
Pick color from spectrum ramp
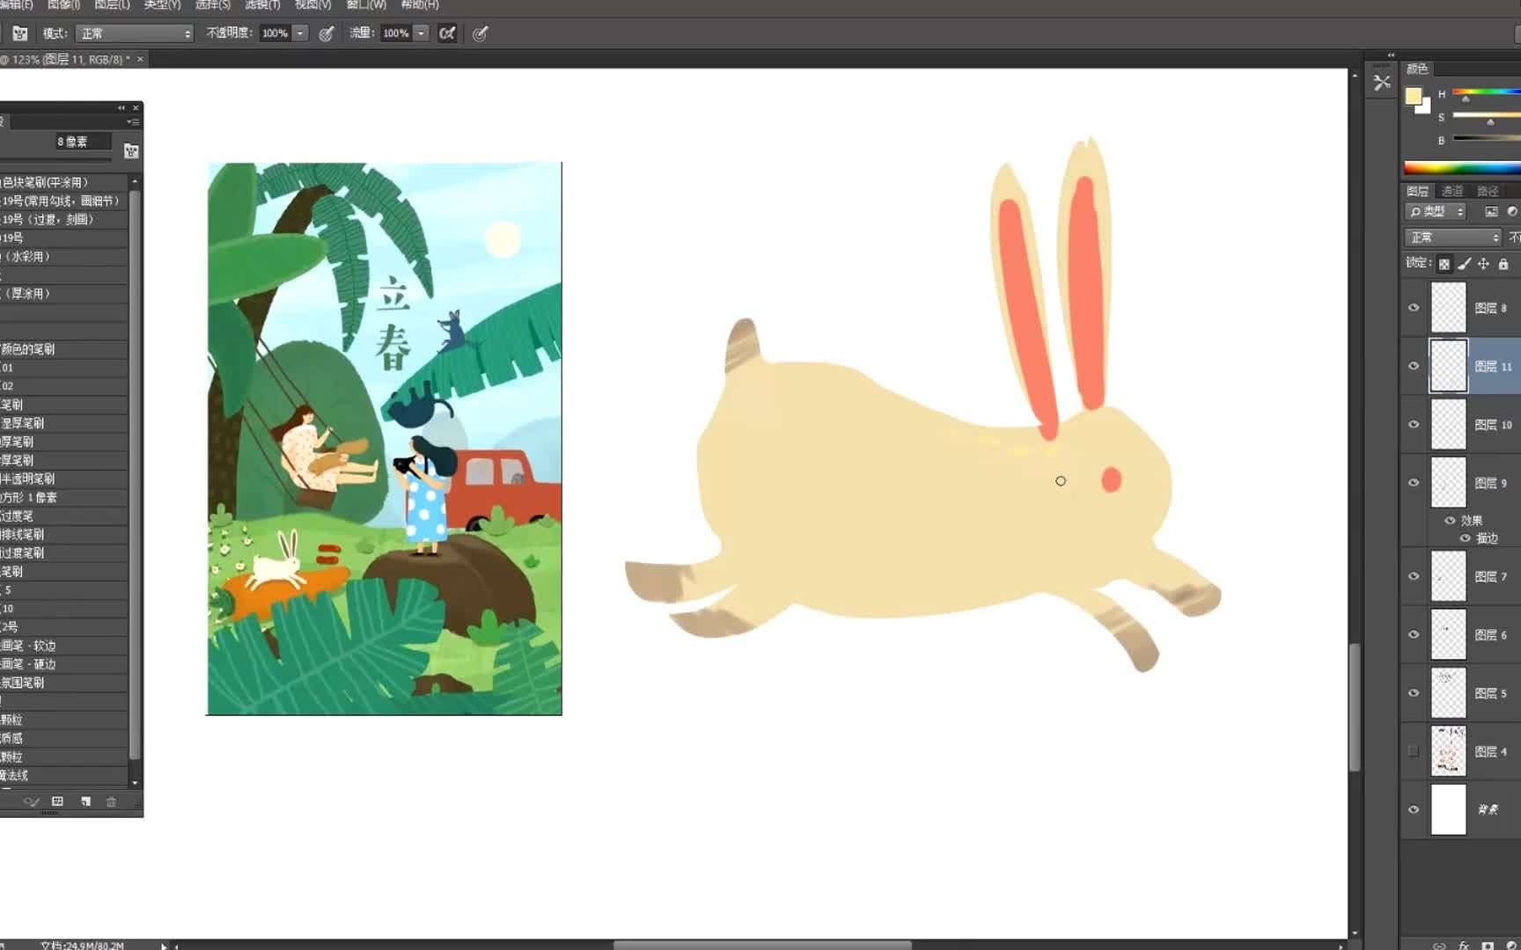(x=1462, y=168)
